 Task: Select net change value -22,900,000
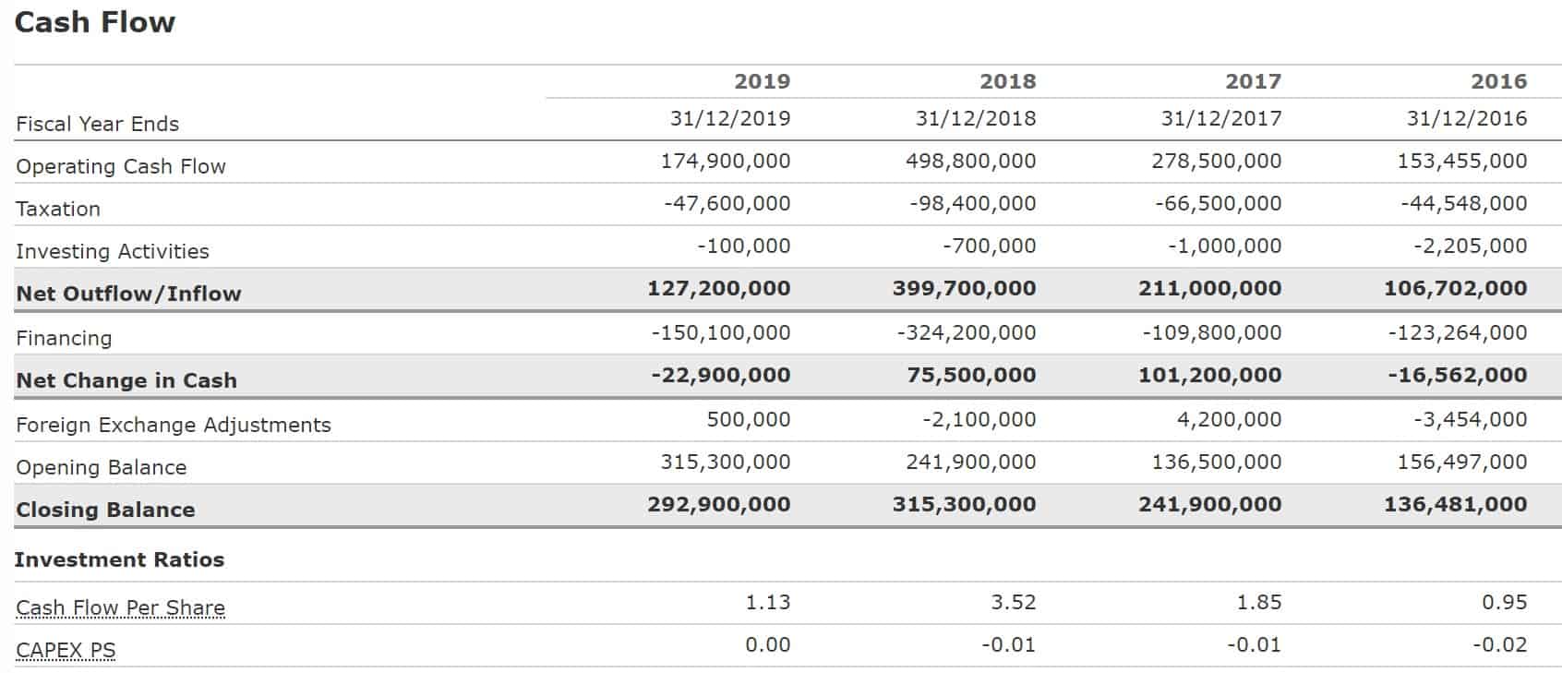coord(721,375)
